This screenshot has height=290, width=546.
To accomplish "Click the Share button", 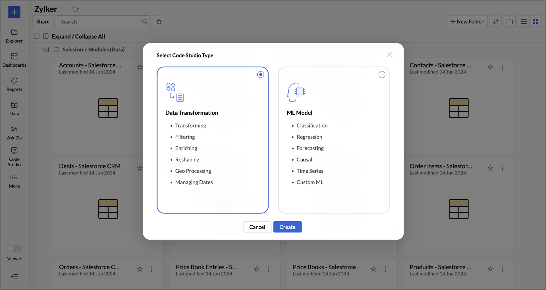I will (x=43, y=21).
